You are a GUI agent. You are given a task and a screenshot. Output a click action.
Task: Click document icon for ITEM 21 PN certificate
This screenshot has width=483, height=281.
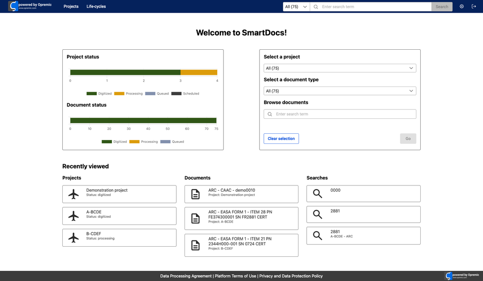(195, 245)
